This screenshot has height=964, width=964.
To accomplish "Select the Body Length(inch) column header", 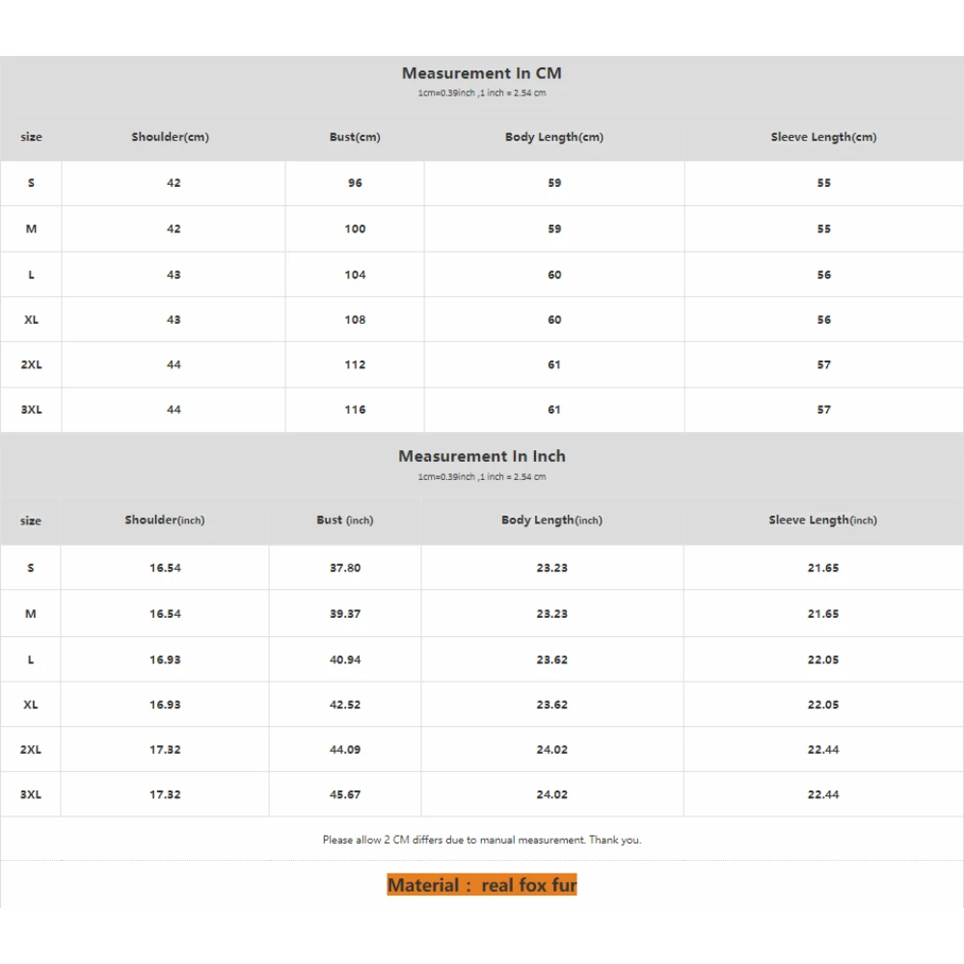I will (551, 521).
